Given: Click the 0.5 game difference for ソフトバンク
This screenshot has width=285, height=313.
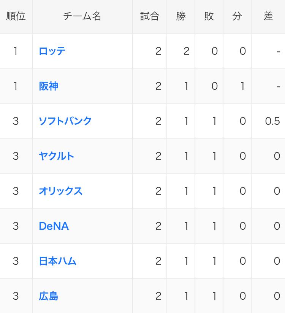Looking at the screenshot, I should tap(272, 121).
